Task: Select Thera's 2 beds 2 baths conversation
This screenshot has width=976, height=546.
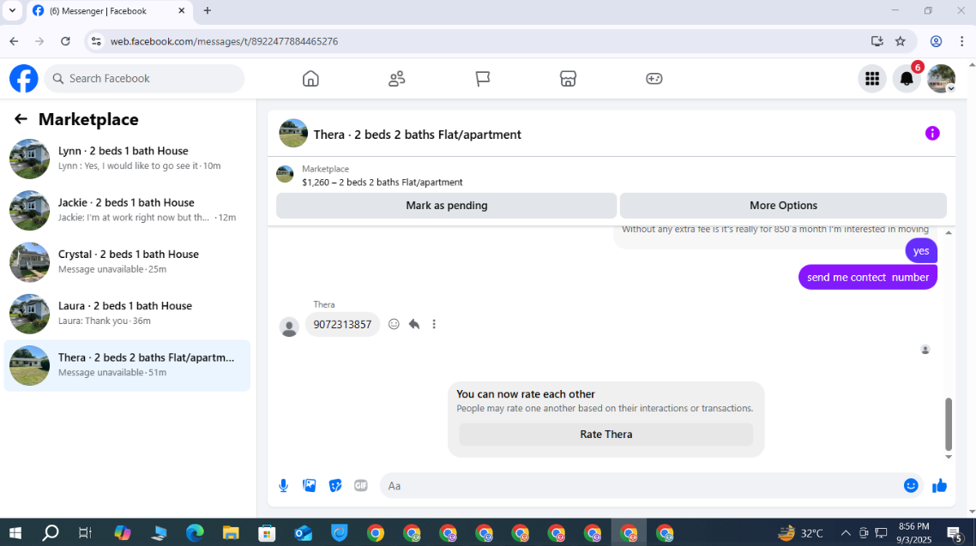Action: pos(127,365)
